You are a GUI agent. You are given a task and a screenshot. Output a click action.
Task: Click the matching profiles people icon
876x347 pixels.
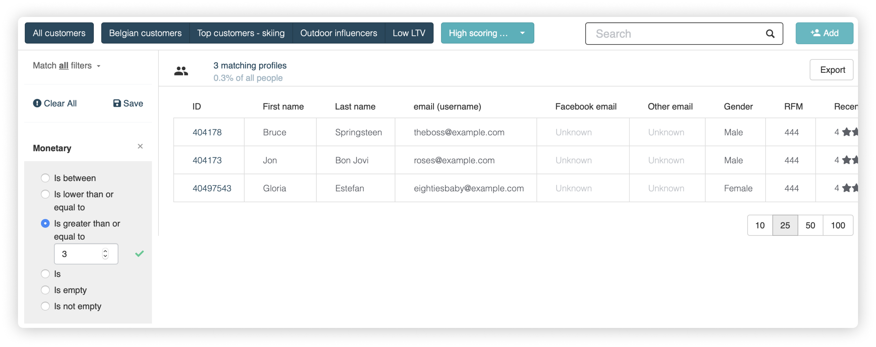point(181,71)
